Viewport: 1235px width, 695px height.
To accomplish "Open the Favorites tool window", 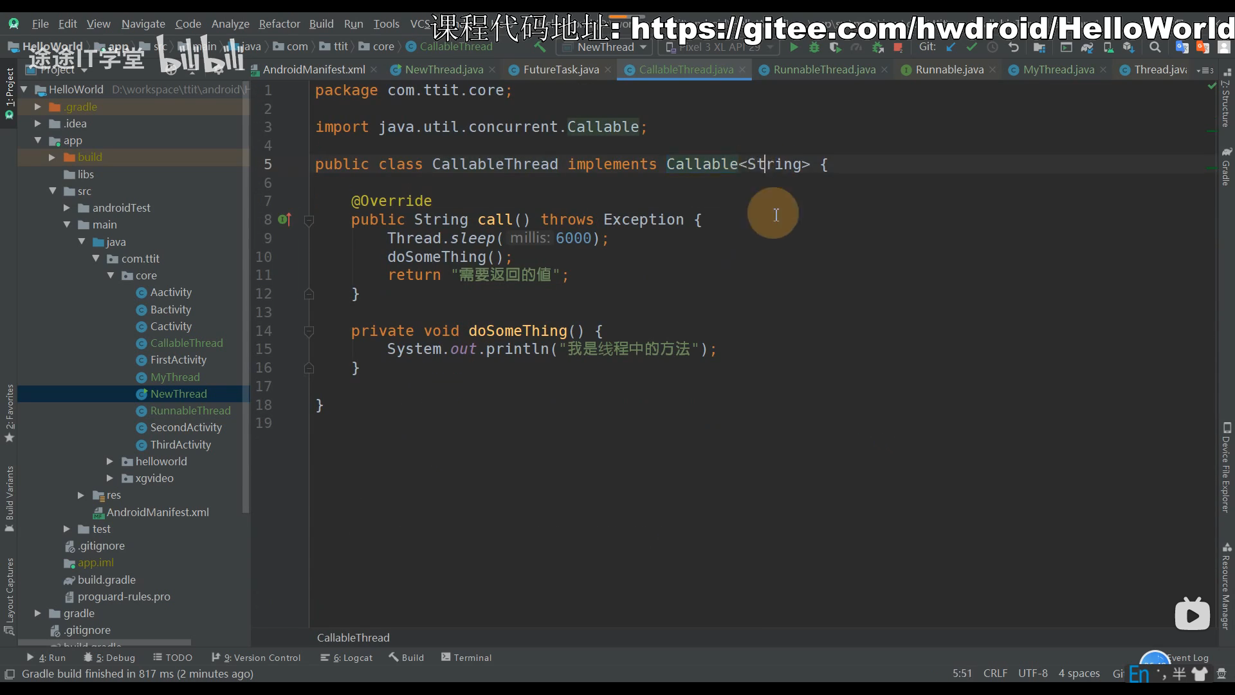I will [9, 412].
